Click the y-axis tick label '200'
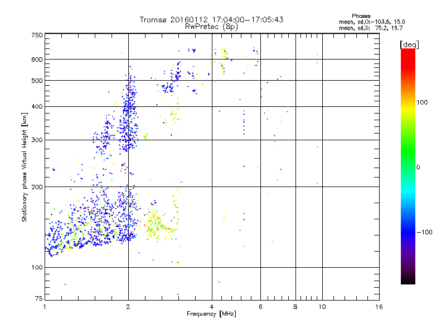This screenshot has height=334, width=446. point(37,187)
